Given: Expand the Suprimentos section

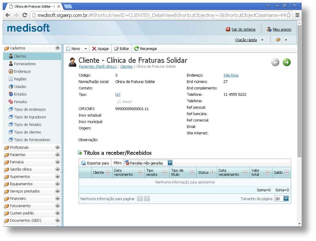Looking at the screenshot, I should (x=57, y=177).
